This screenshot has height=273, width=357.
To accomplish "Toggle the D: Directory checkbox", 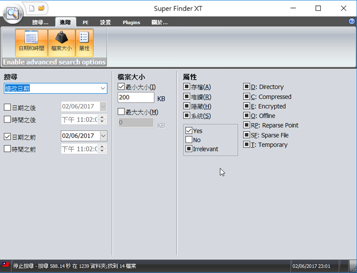I will click(247, 86).
